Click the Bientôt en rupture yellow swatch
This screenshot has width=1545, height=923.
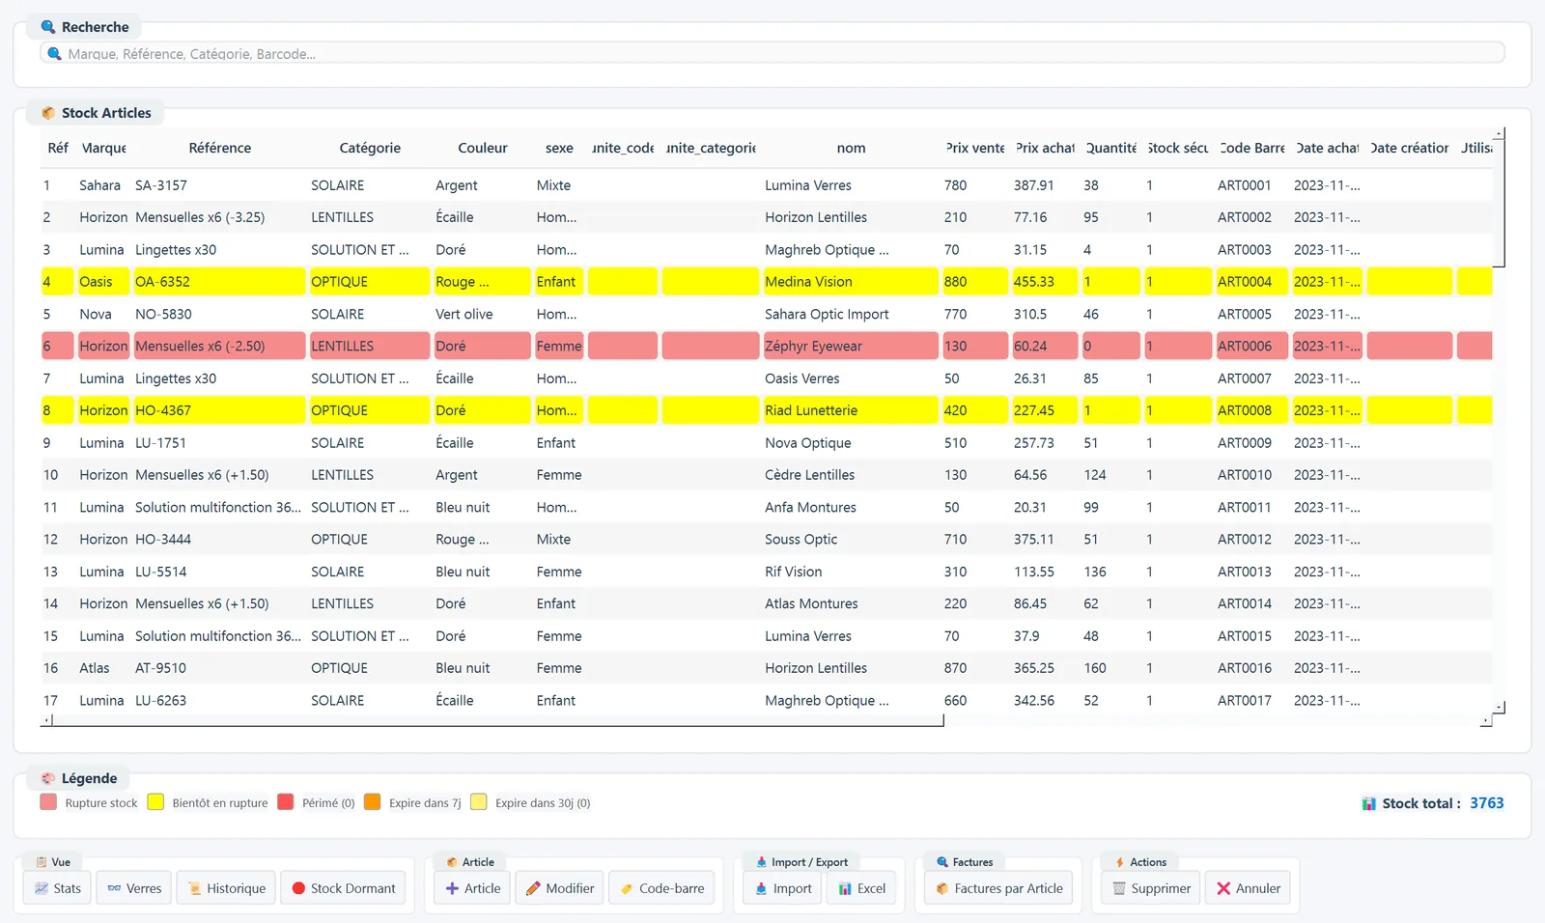point(155,802)
